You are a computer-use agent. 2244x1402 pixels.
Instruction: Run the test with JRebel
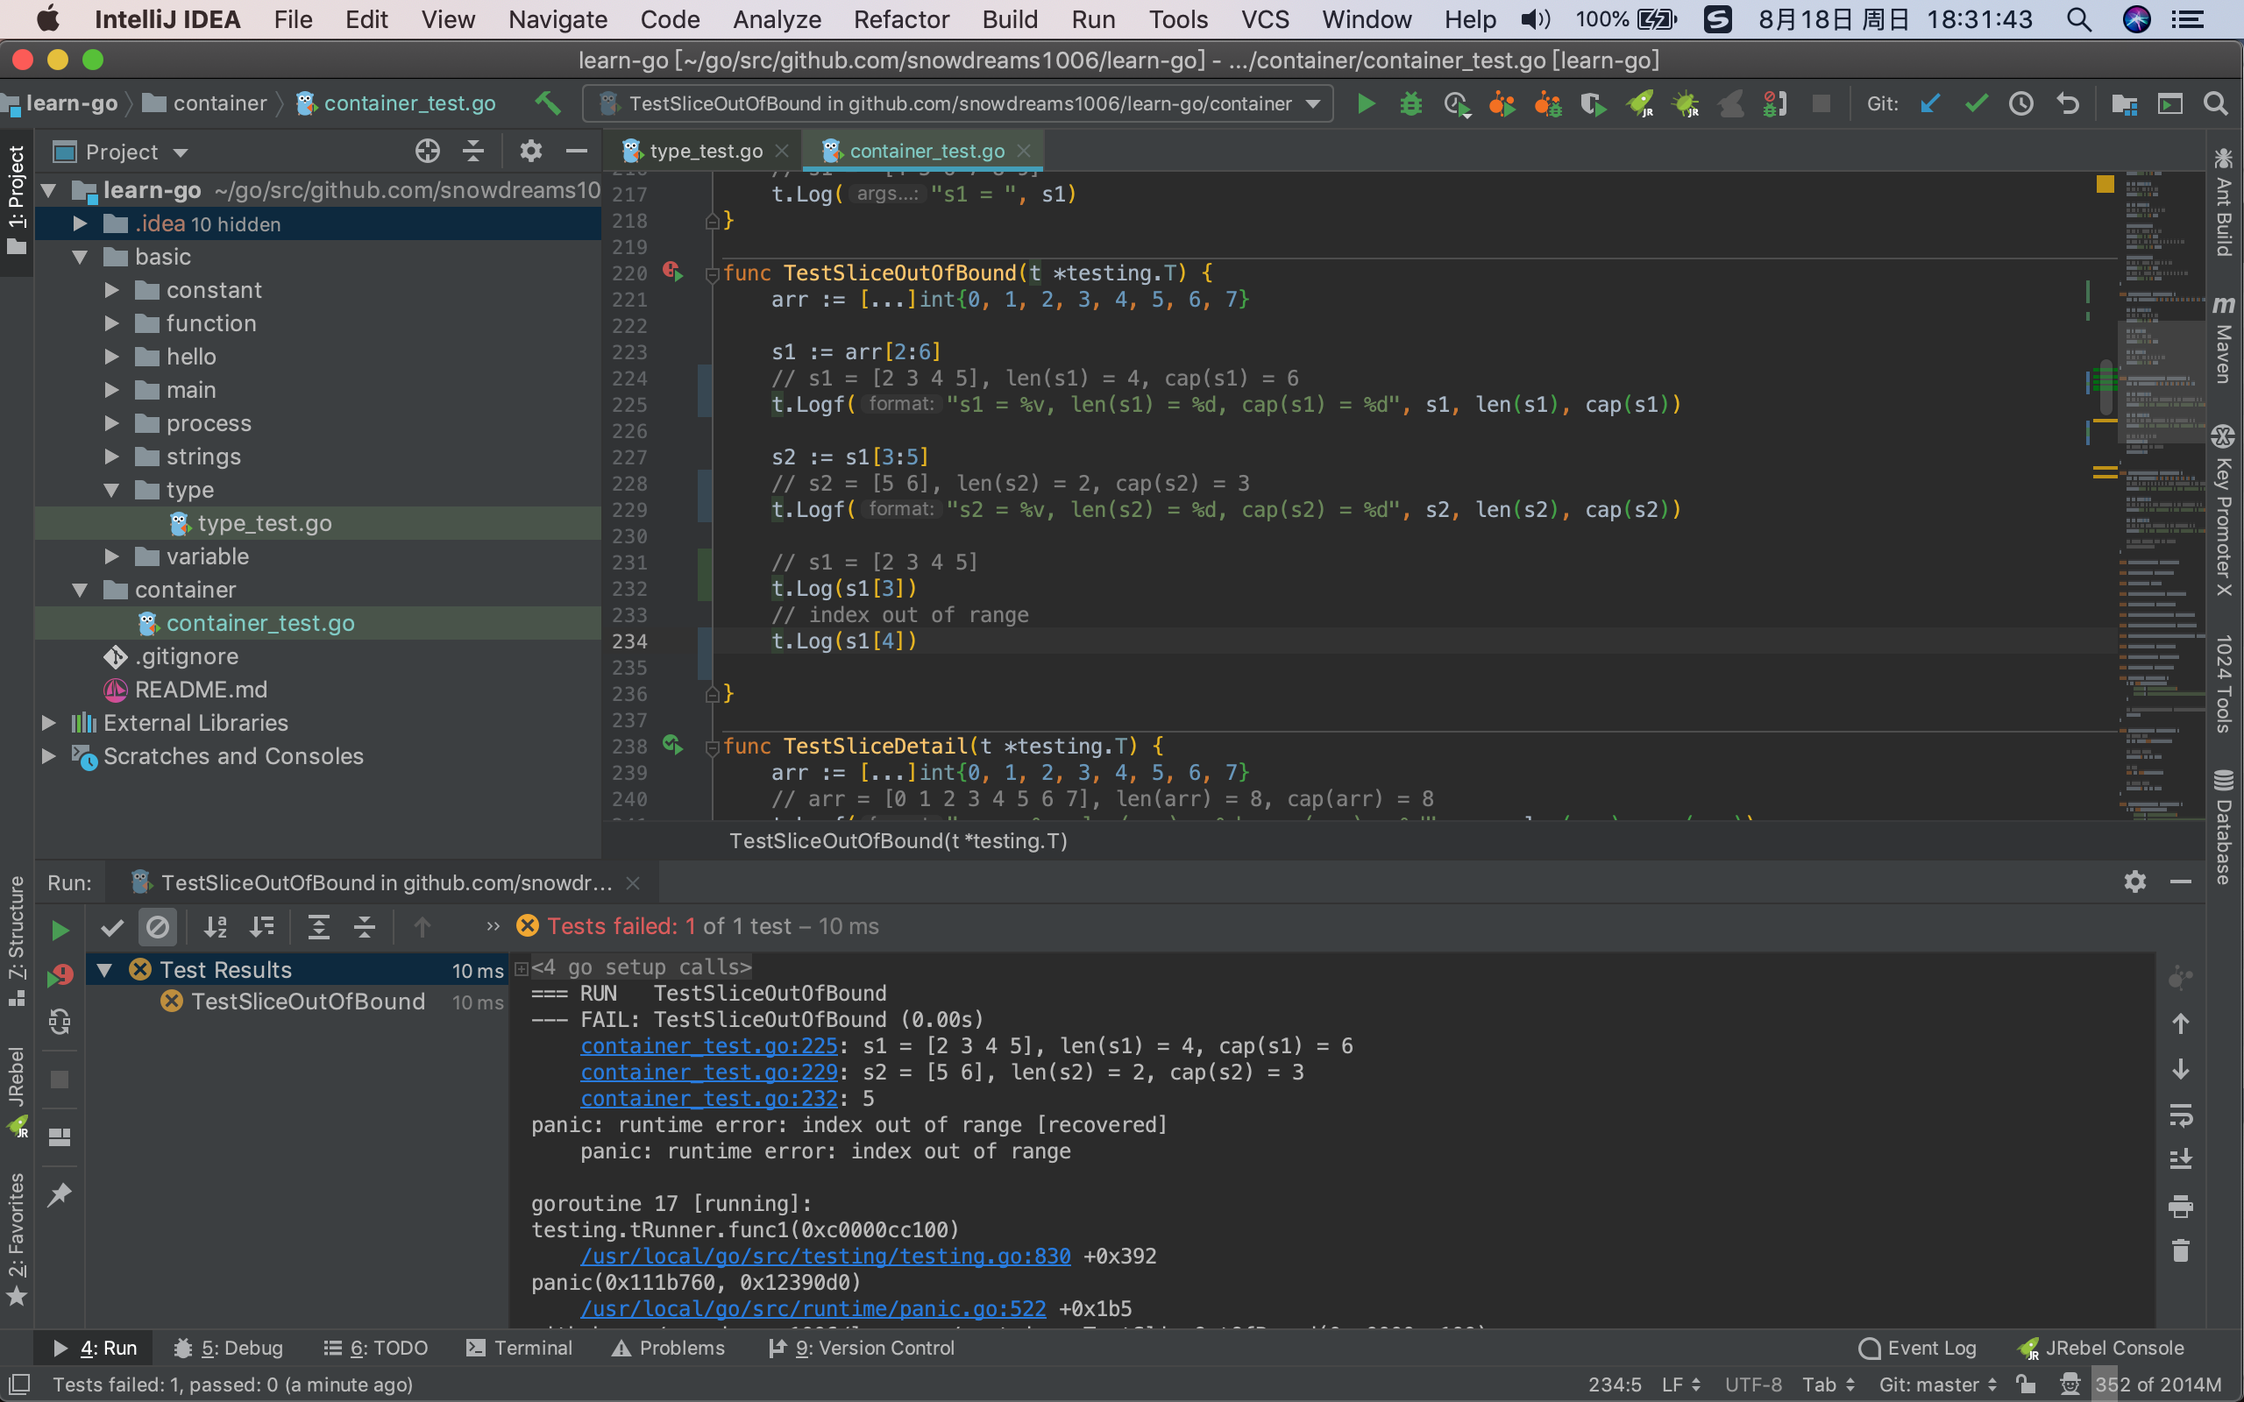pyautogui.click(x=1641, y=104)
